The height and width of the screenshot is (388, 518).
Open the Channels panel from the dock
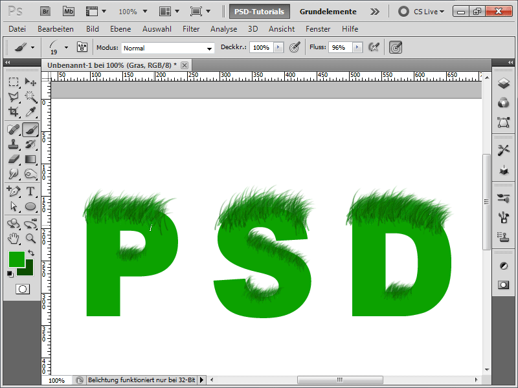pos(504,103)
